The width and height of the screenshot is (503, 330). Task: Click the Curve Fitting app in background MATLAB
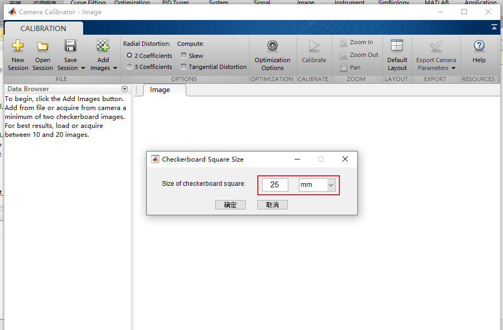(x=88, y=2)
